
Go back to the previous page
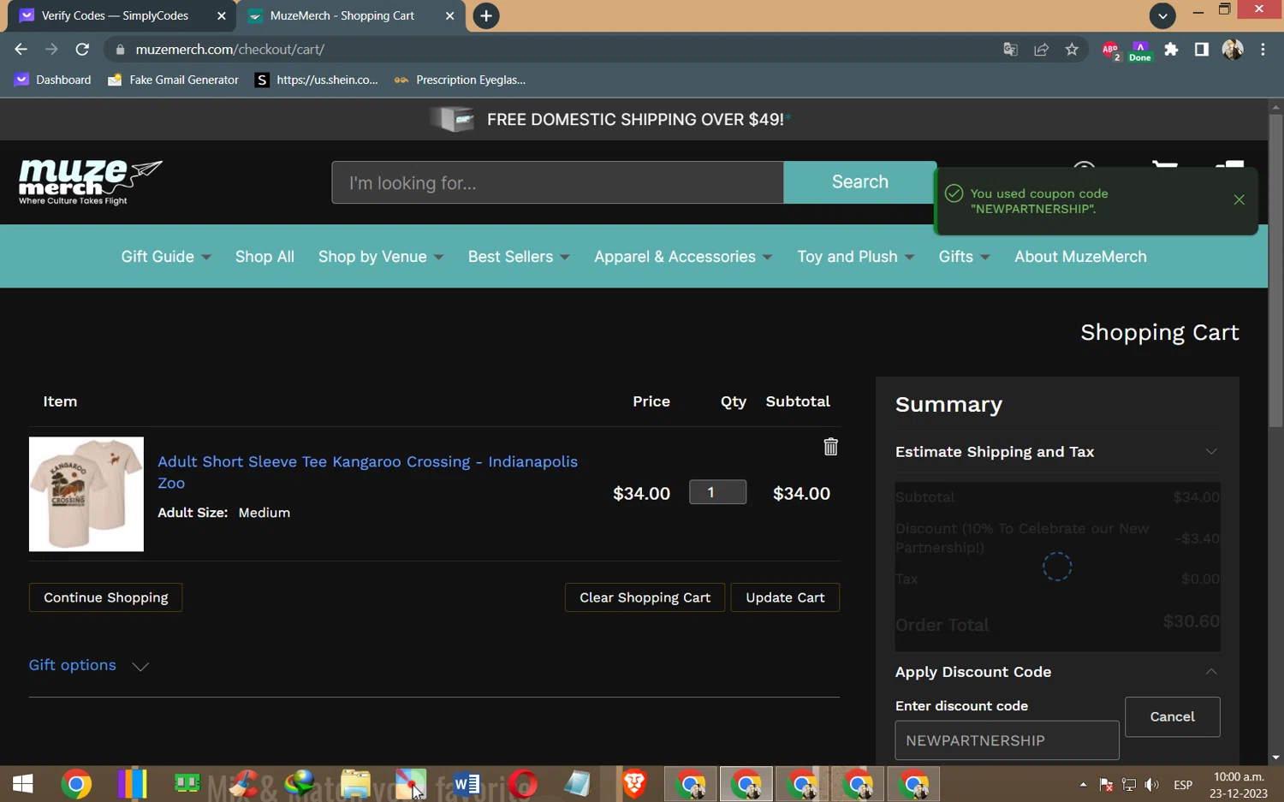pos(21,50)
